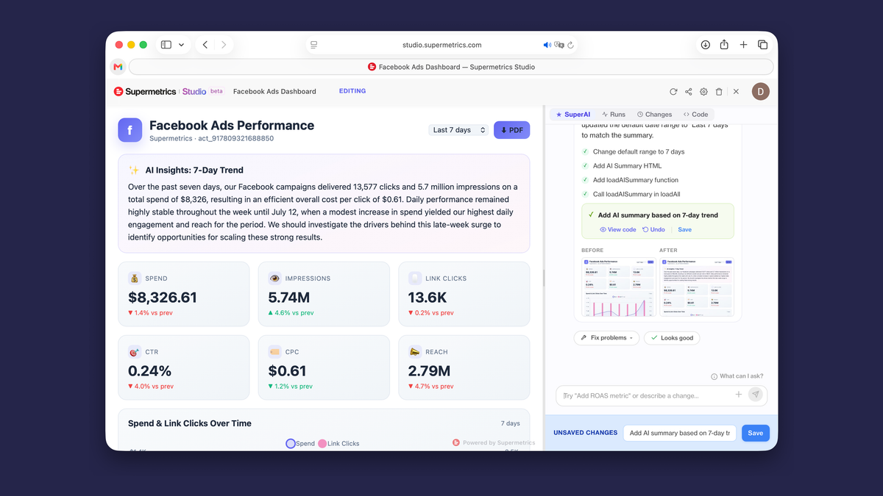Open the user avatar D menu
Viewport: 883px width, 496px height.
coord(761,92)
